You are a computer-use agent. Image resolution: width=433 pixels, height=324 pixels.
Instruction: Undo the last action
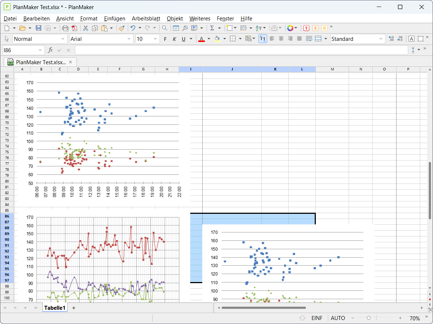point(133,28)
